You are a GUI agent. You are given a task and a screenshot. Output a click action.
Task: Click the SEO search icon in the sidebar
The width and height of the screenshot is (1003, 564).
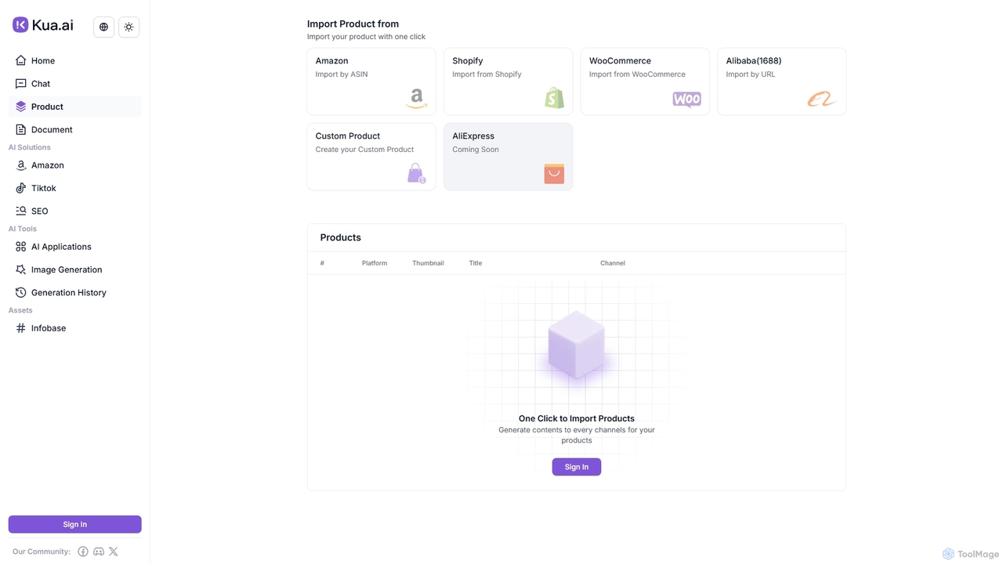[x=21, y=211]
